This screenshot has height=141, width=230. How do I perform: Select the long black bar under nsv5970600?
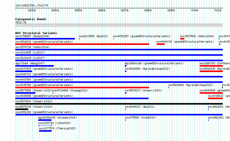(x=119, y=104)
